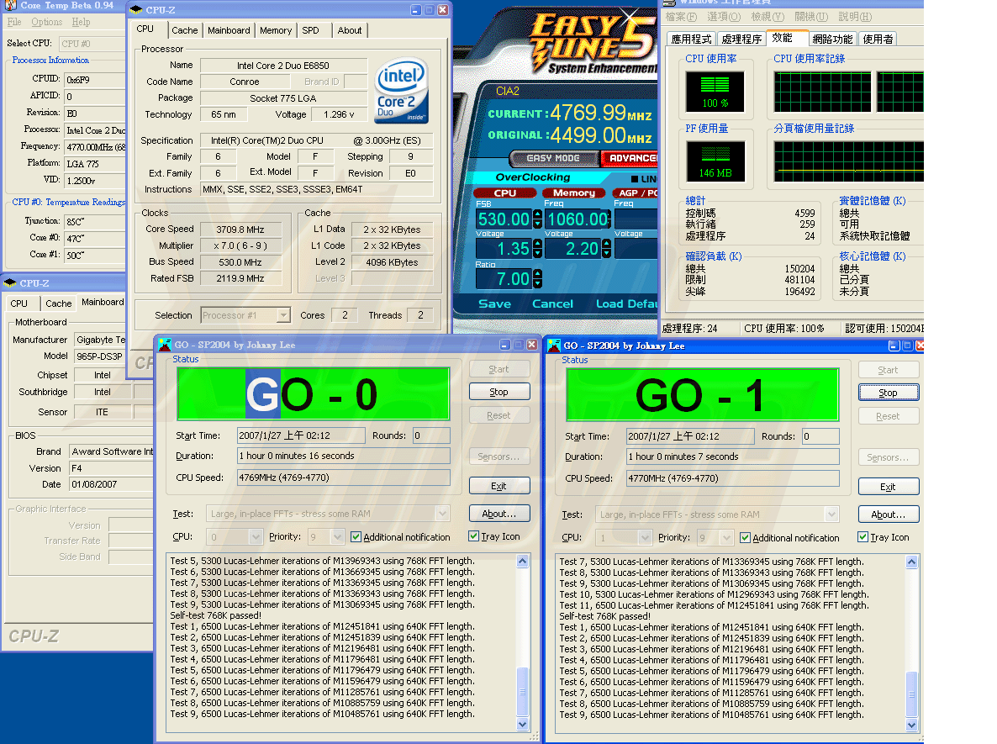
Task: Select the CPU tab in EasyTune5
Action: click(505, 193)
